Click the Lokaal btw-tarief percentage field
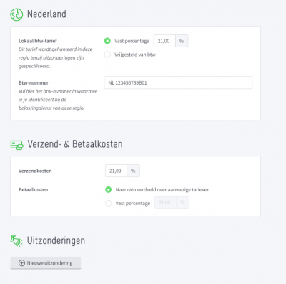This screenshot has width=286, height=284. [164, 41]
